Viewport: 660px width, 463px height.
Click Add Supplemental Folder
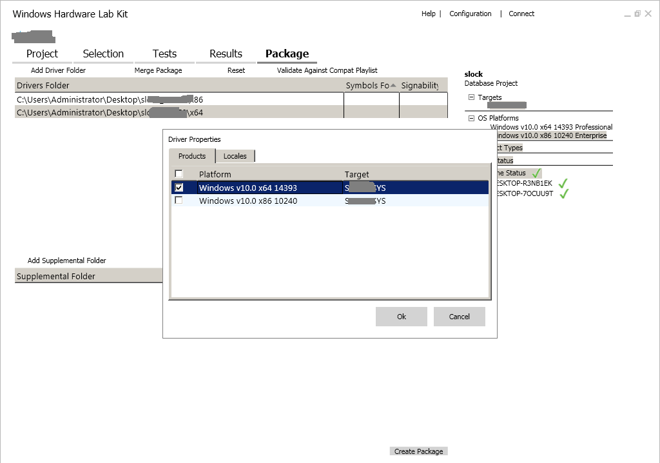[x=66, y=261]
